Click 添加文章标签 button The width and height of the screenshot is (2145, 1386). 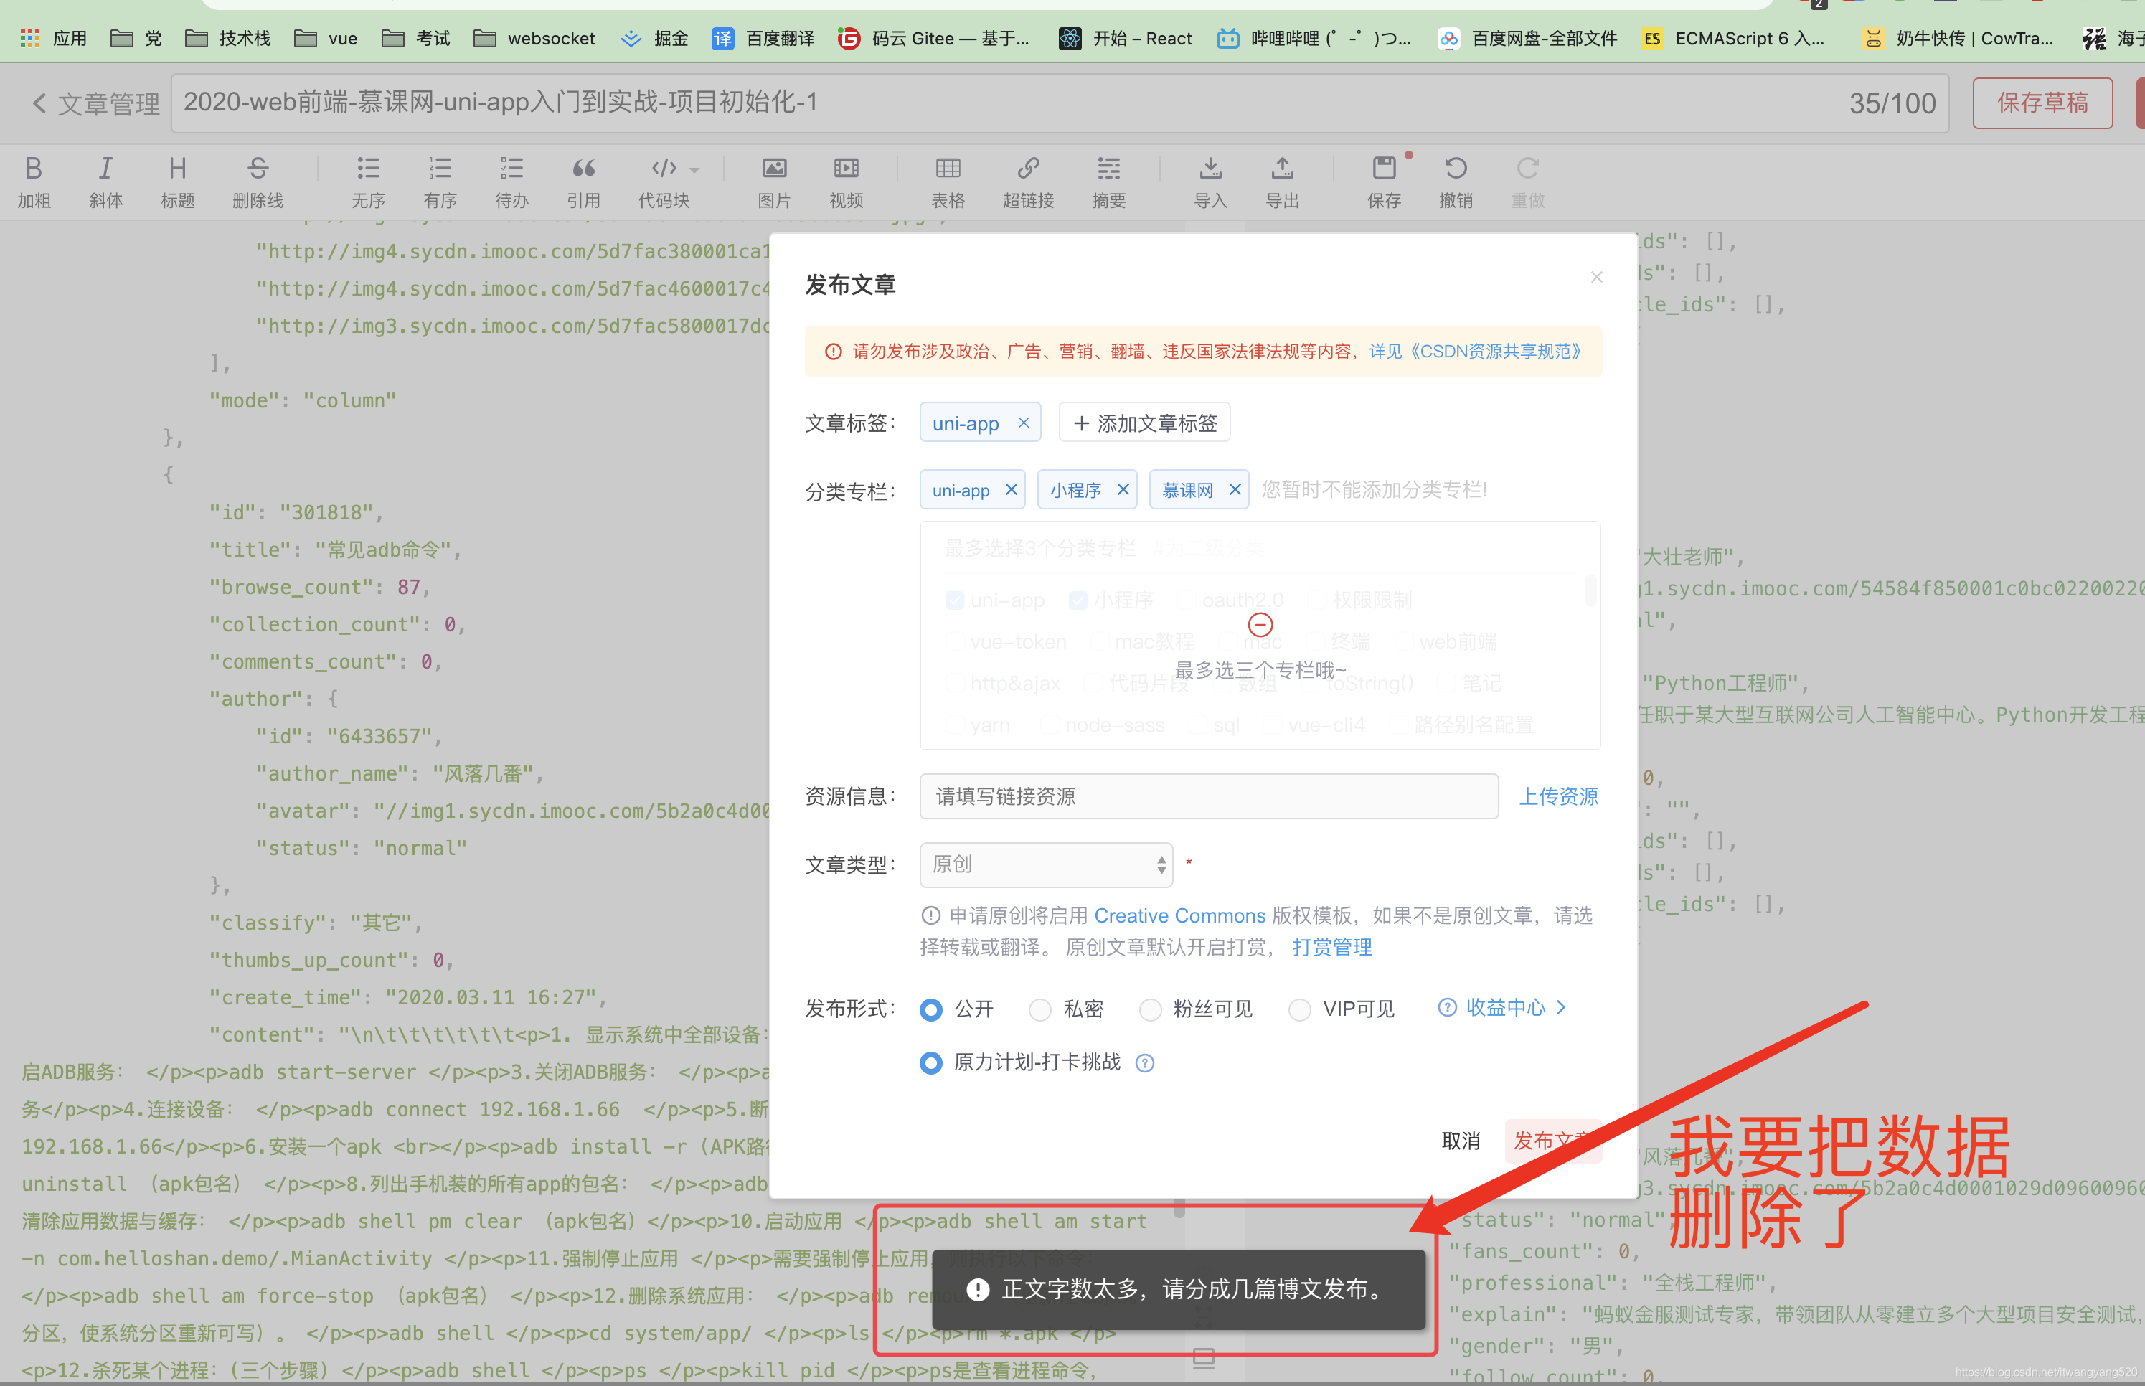point(1144,423)
